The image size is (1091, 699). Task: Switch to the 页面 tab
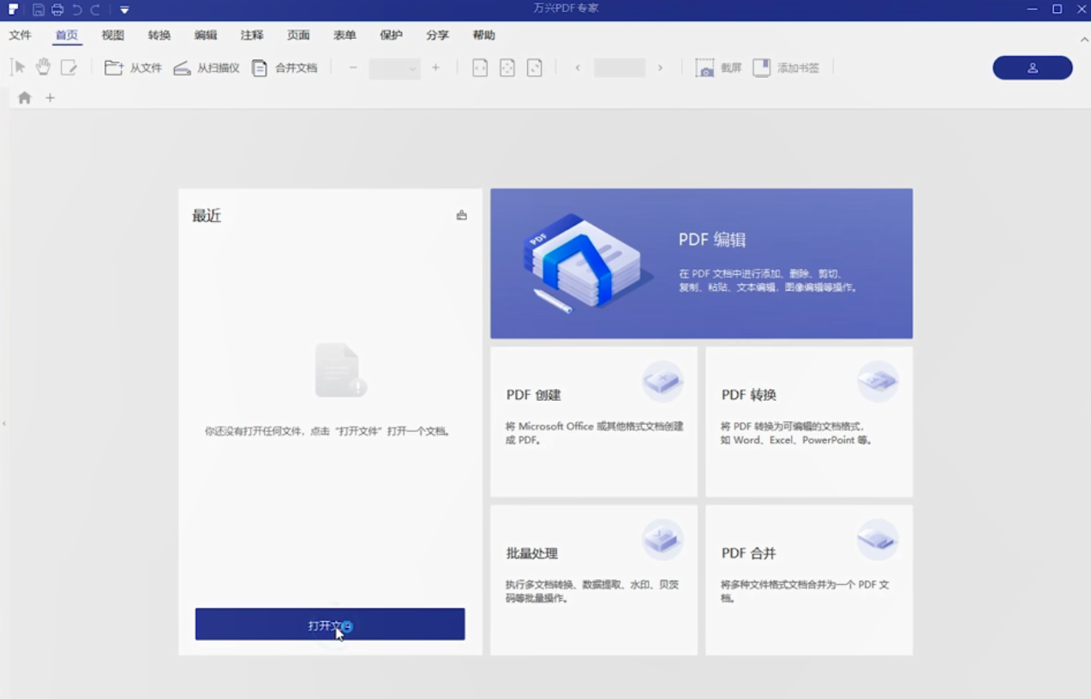(x=298, y=35)
